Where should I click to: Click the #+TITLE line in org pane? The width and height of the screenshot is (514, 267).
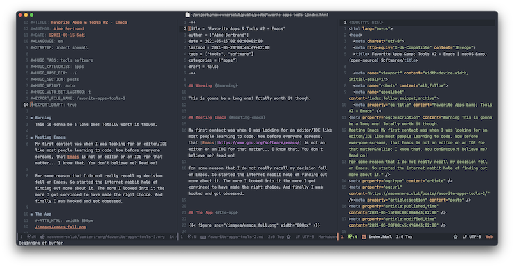78,22
